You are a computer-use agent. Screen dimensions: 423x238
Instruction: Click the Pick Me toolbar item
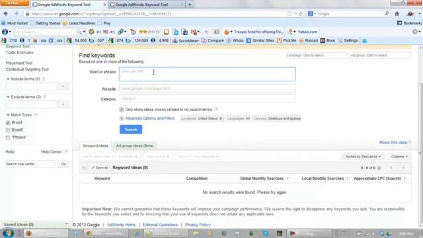tap(286, 41)
